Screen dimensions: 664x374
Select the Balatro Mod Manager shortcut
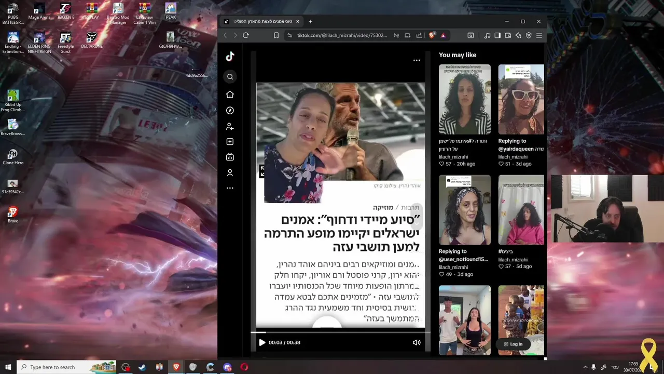[118, 14]
